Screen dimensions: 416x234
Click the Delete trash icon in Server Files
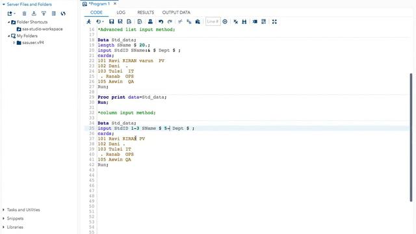coord(24,14)
